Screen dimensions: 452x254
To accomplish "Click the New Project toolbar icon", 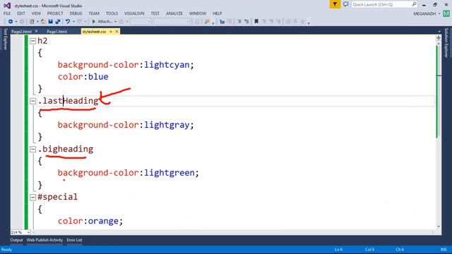I will (x=32, y=22).
